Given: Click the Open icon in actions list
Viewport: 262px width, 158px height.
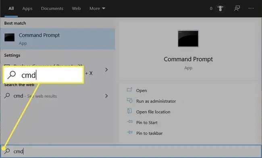Looking at the screenshot, I should (x=129, y=90).
